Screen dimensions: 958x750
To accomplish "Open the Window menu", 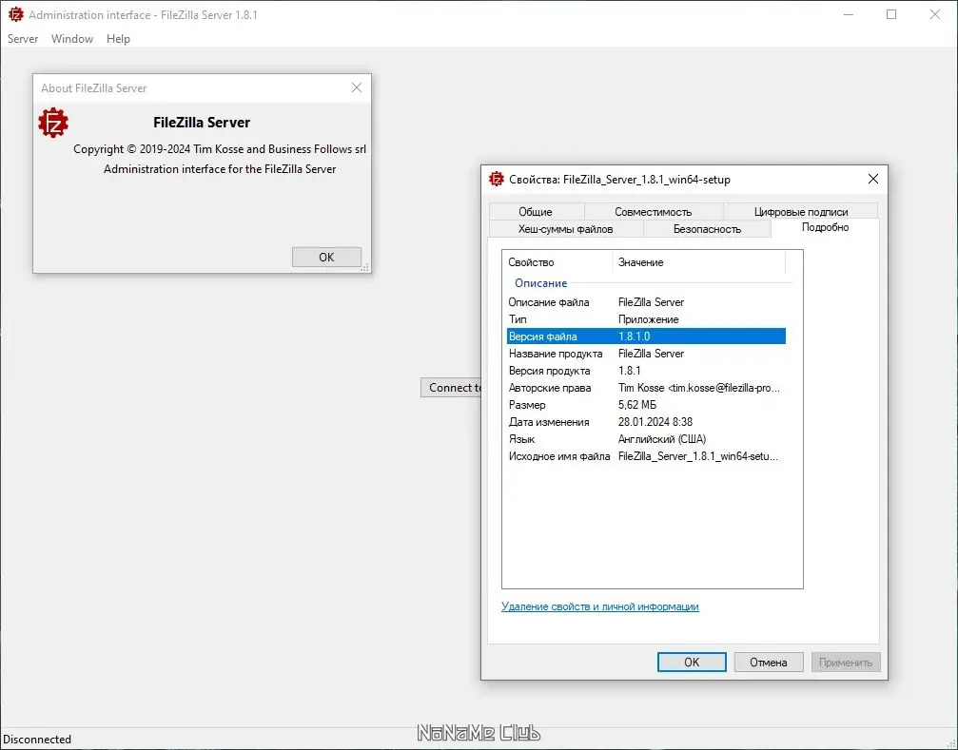I will coord(72,38).
